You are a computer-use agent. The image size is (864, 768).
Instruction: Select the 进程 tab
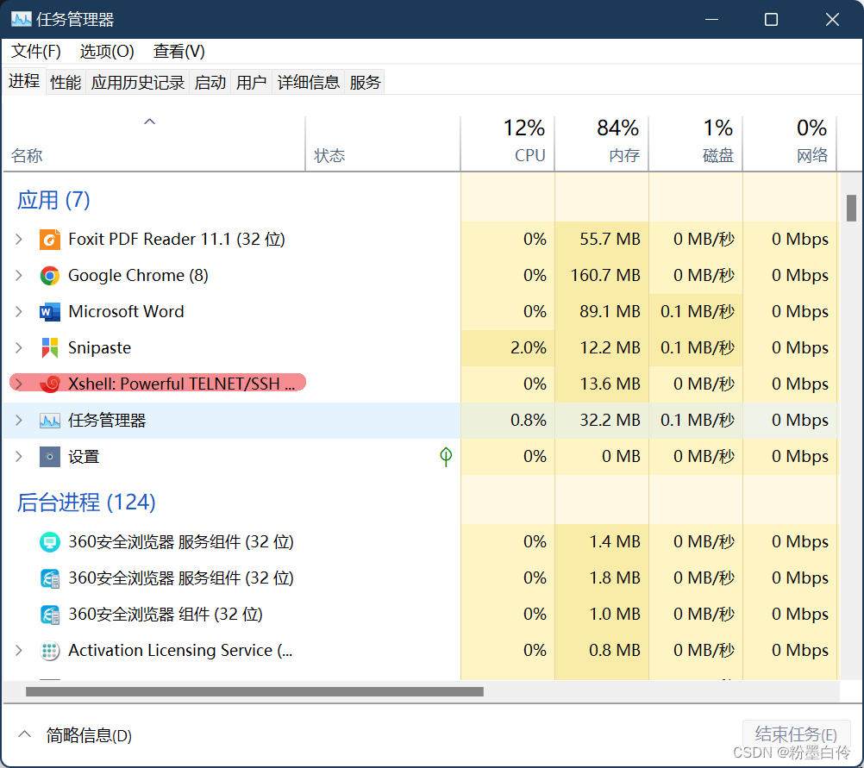point(24,81)
